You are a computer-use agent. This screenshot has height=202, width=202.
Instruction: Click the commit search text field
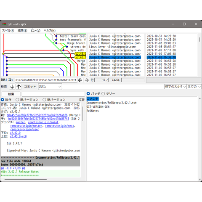point(113,87)
